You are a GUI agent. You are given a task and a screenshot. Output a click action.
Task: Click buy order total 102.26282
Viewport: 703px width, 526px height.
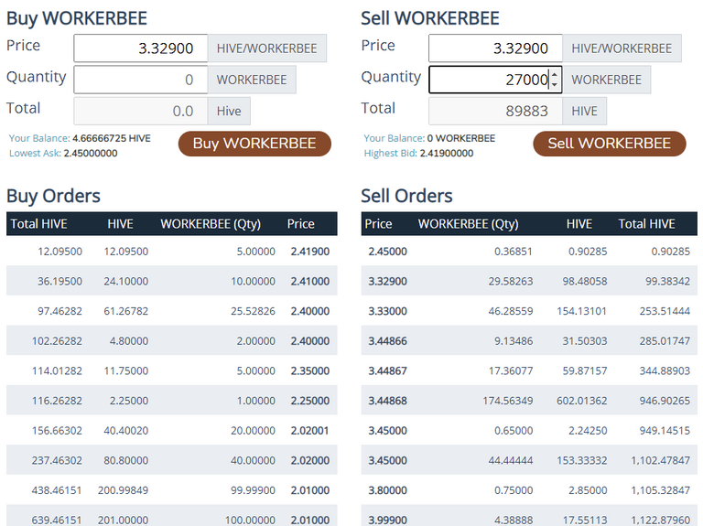click(x=57, y=341)
